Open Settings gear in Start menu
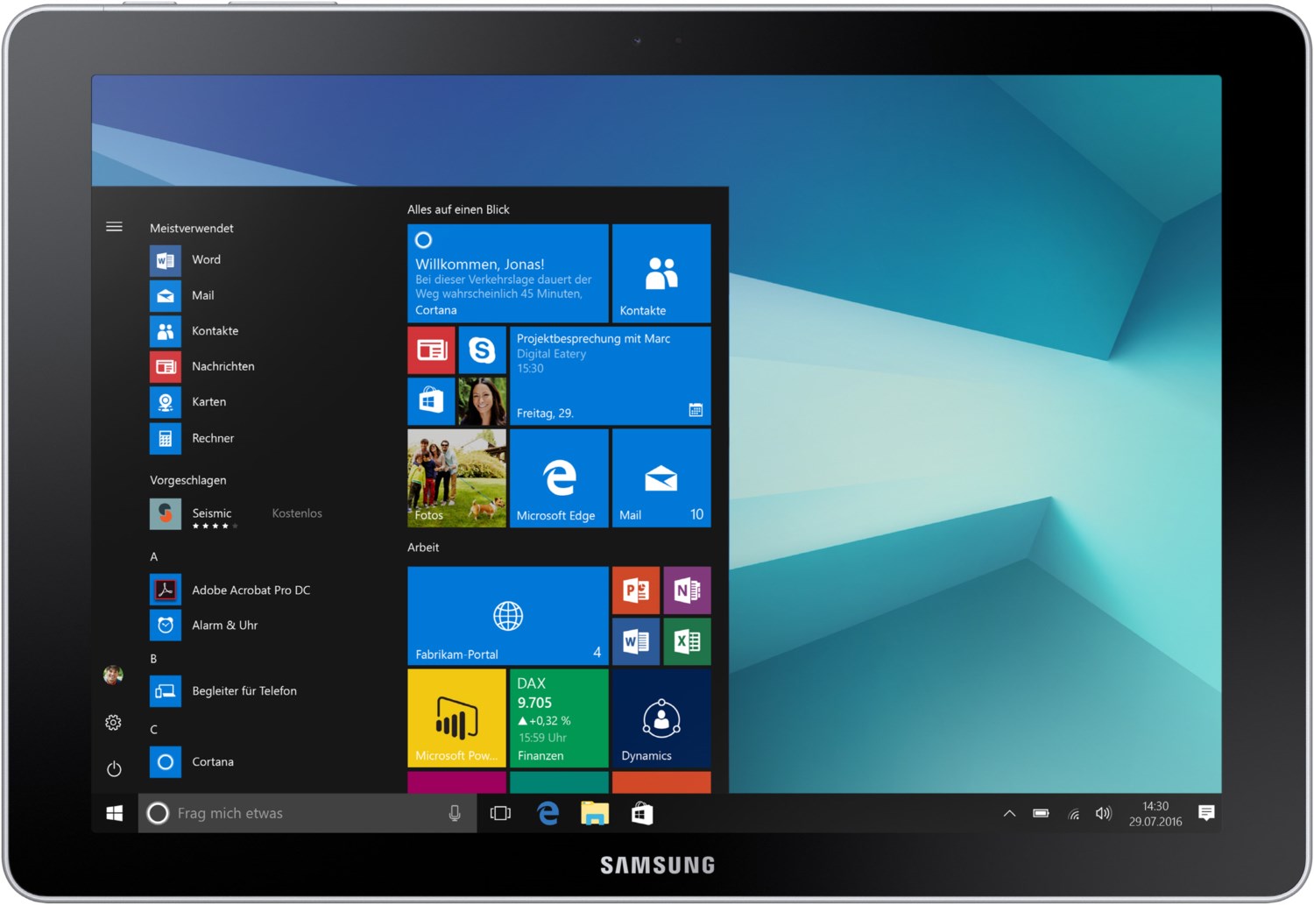The image size is (1314, 905). [x=113, y=723]
